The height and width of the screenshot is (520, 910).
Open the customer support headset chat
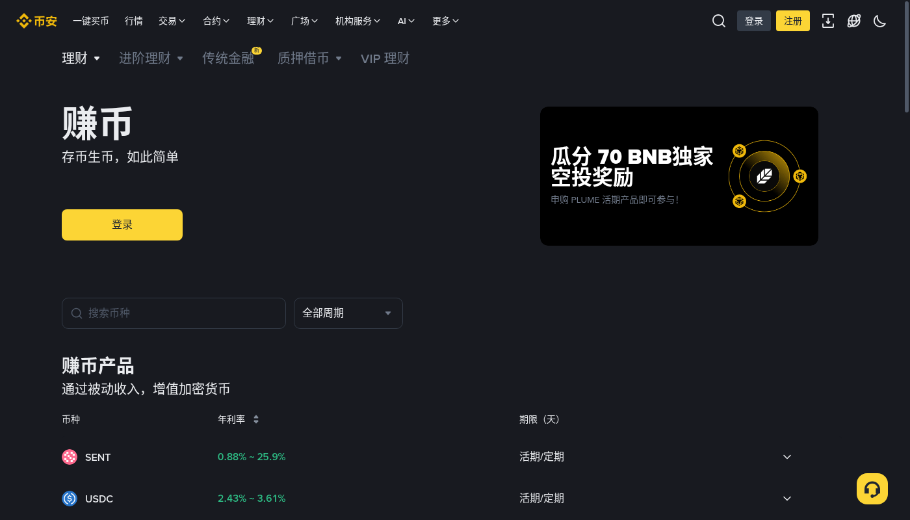click(x=872, y=489)
